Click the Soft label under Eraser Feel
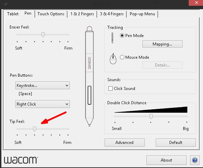The width and height of the screenshot is (203, 168). [18, 48]
